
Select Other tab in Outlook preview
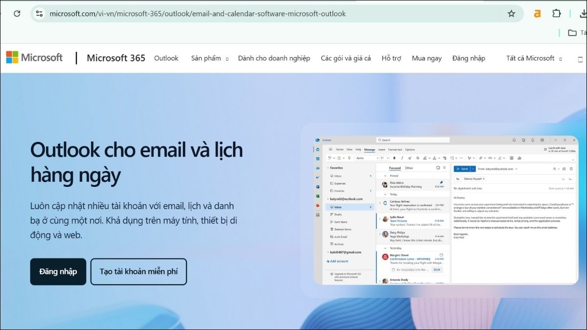tap(409, 168)
